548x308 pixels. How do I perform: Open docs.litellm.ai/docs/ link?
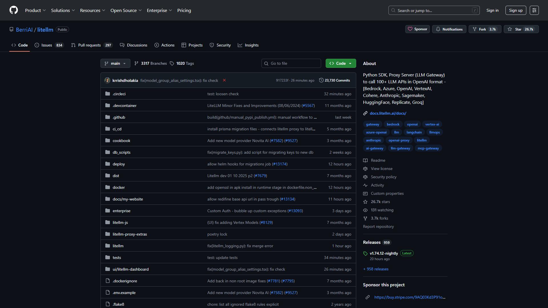pyautogui.click(x=388, y=113)
